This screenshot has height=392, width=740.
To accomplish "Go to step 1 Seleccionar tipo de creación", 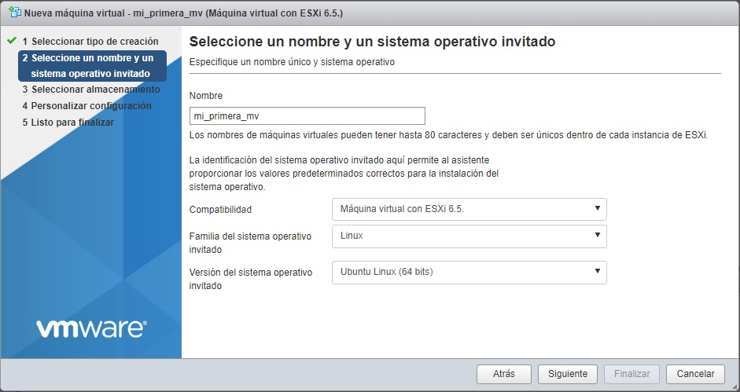I will point(90,42).
